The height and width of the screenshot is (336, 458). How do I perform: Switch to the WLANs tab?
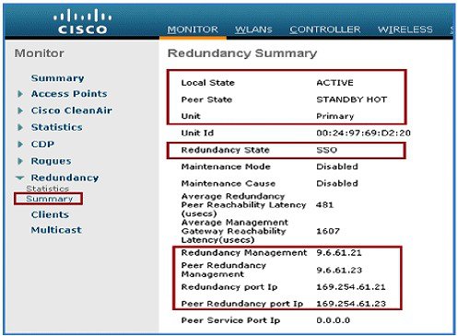[253, 29]
